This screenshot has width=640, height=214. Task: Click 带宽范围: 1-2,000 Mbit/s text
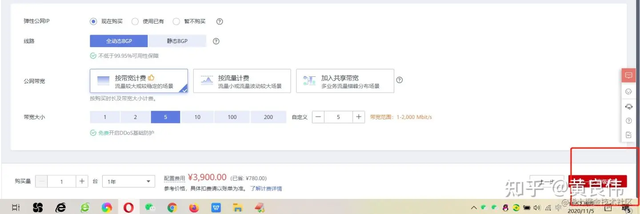(x=401, y=117)
